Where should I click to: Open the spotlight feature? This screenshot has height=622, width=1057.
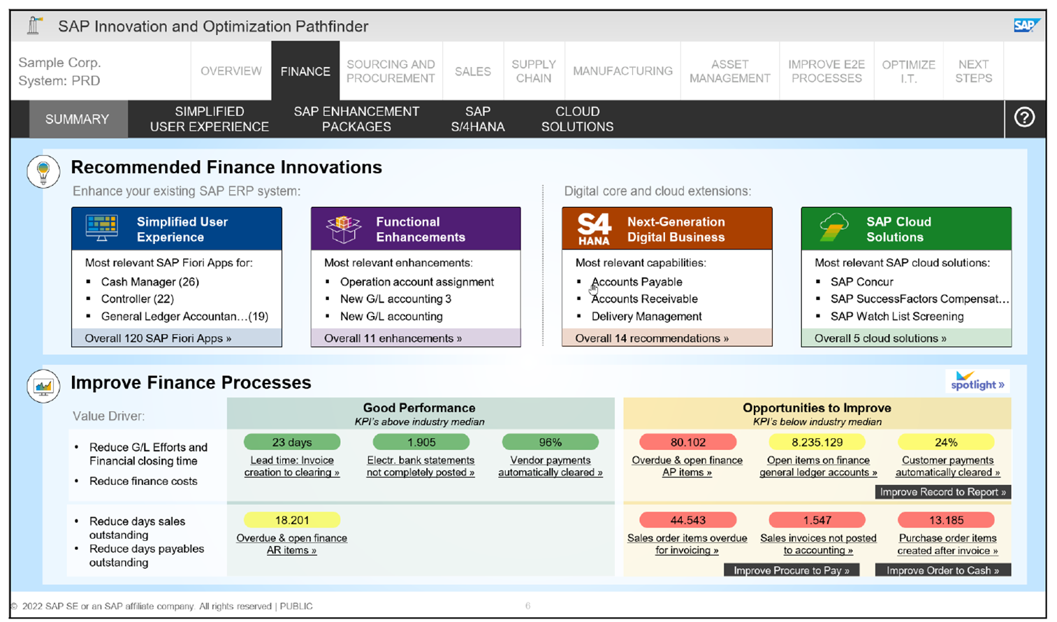point(976,382)
